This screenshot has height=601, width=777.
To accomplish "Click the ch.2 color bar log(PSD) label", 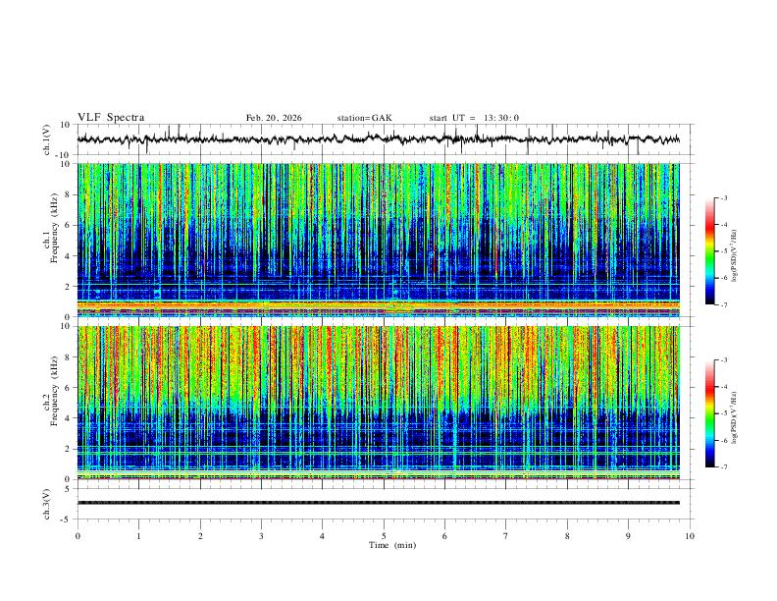I will click(735, 417).
